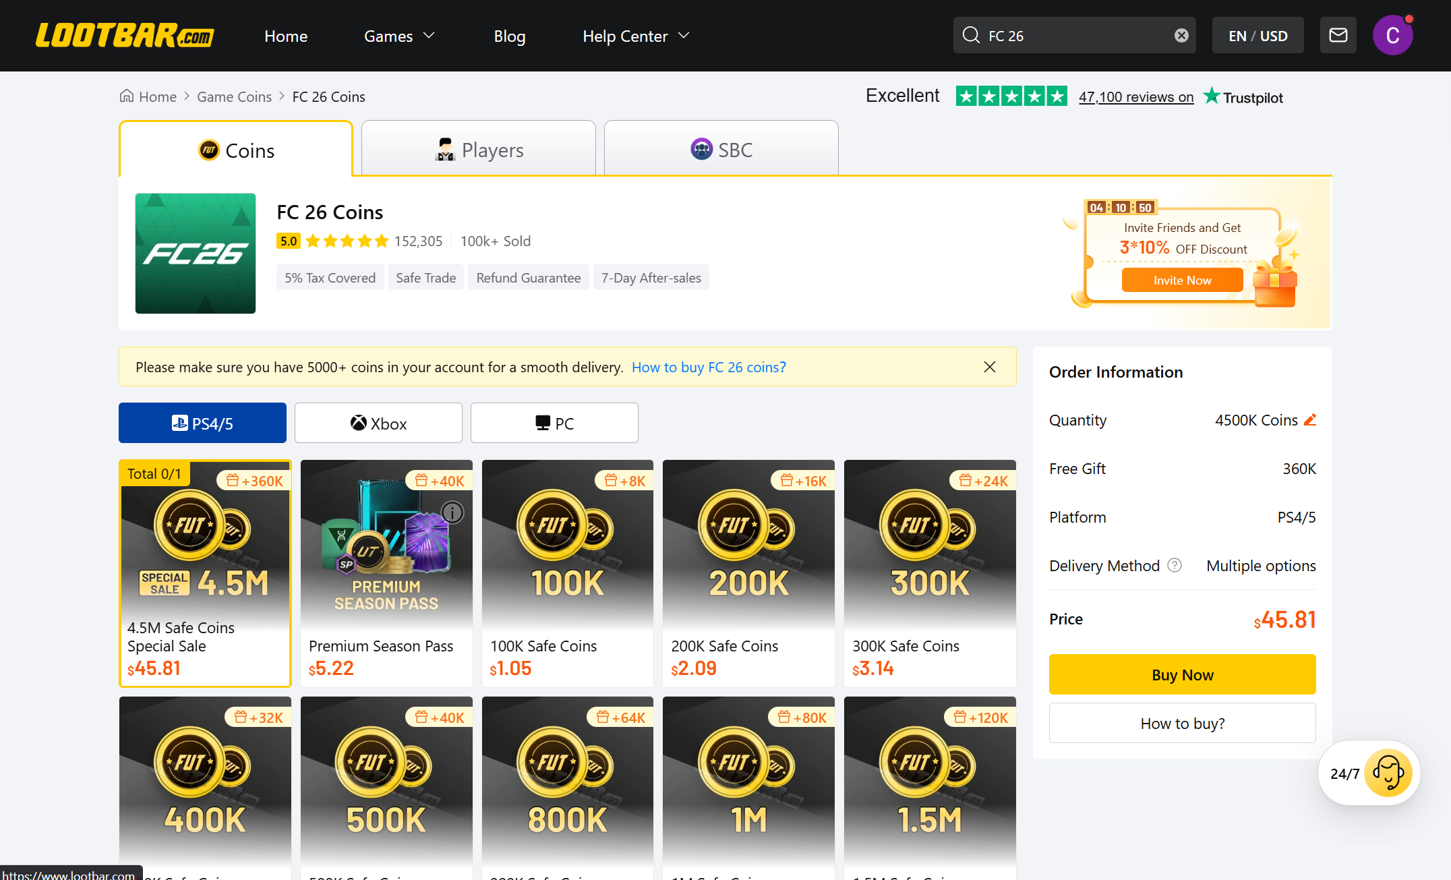
Task: Select 100K Safe Coins card
Action: coord(568,573)
